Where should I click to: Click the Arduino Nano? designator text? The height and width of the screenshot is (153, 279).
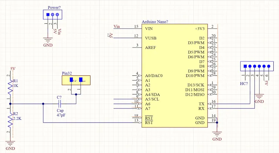tap(155, 22)
